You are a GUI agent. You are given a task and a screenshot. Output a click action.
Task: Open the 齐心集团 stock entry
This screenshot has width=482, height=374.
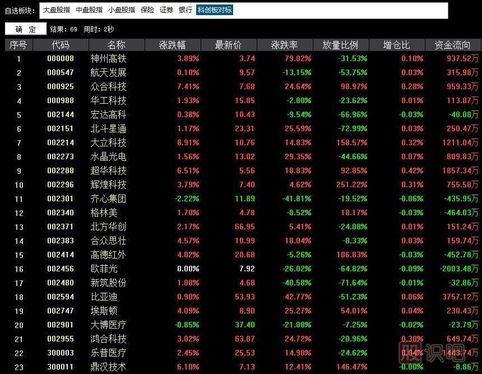pyautogui.click(x=108, y=198)
